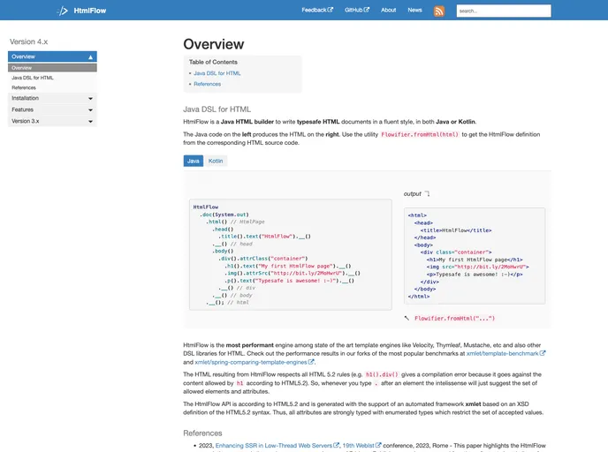
Task: Open xmlet/template-benchmark link
Action: [502, 354]
